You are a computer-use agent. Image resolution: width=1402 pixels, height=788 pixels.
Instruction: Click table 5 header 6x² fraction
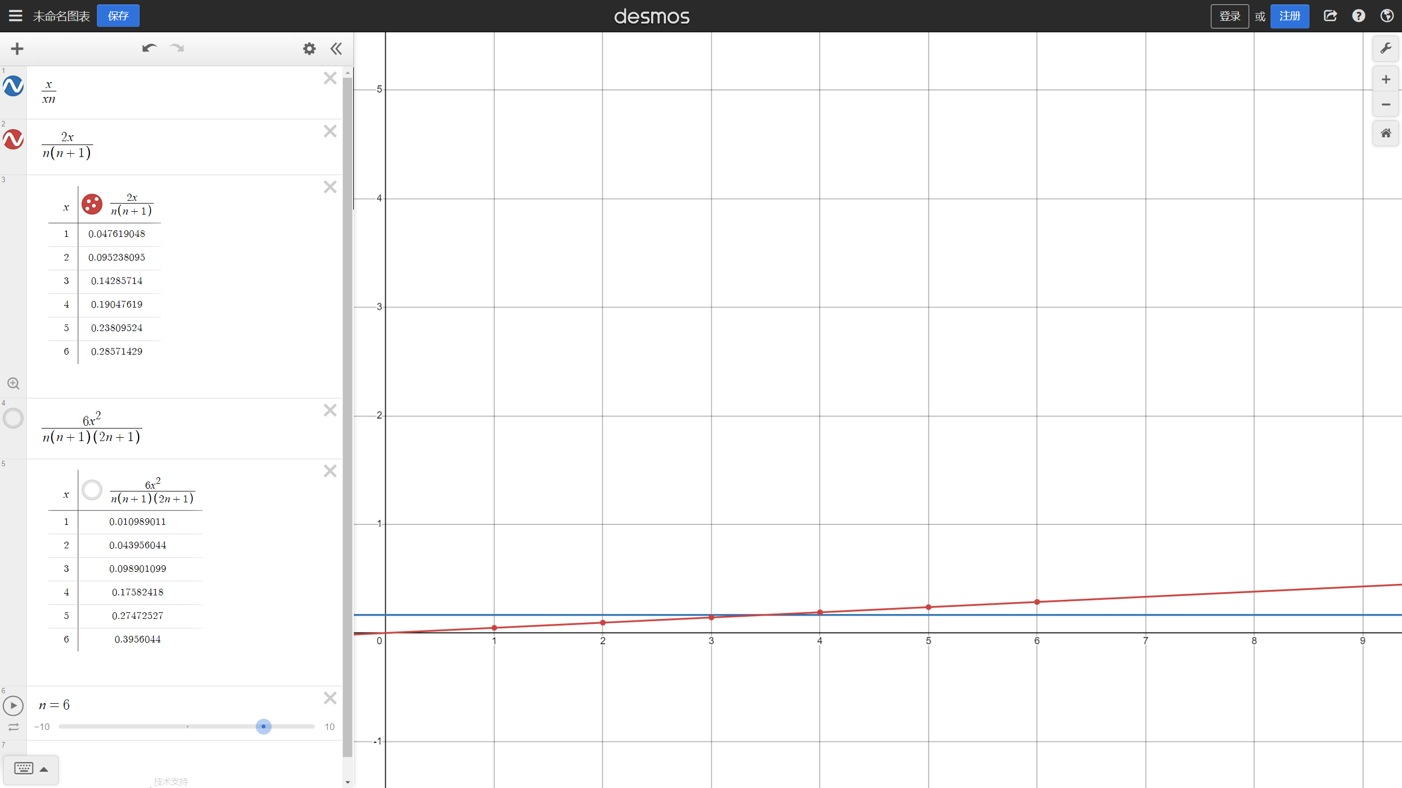[152, 491]
